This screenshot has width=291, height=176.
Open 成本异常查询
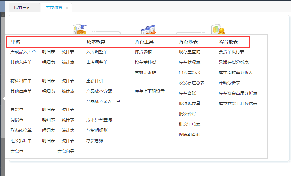pos(99,120)
